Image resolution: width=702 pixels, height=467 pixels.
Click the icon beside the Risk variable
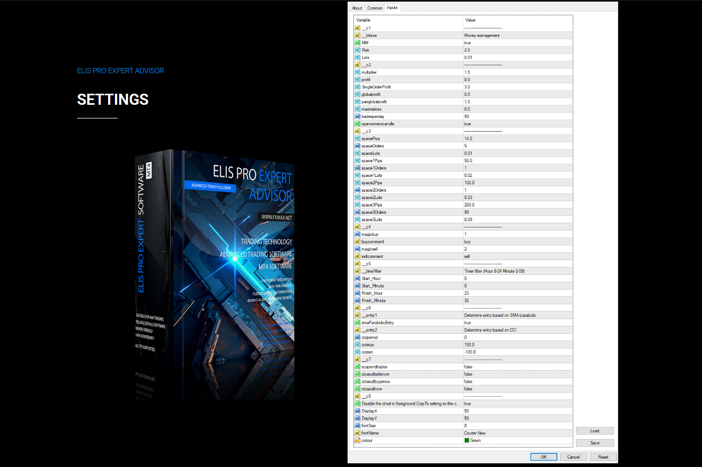click(x=357, y=50)
